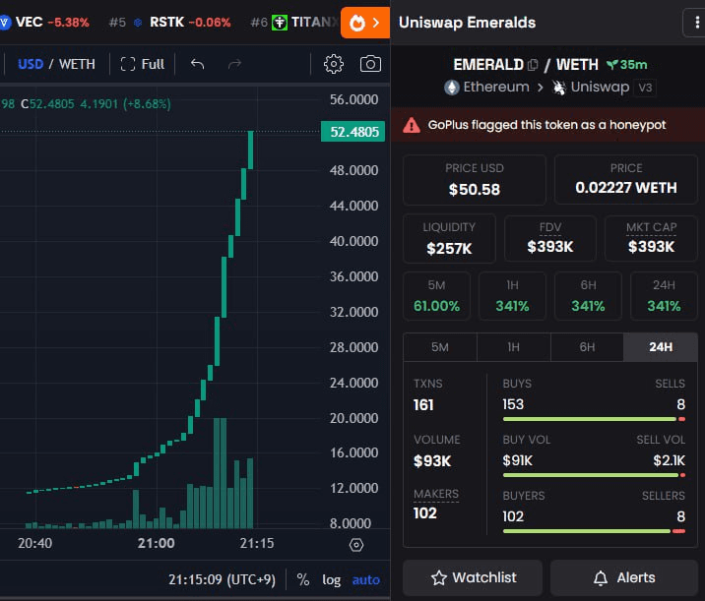Select the 5M stats tab

(x=440, y=347)
